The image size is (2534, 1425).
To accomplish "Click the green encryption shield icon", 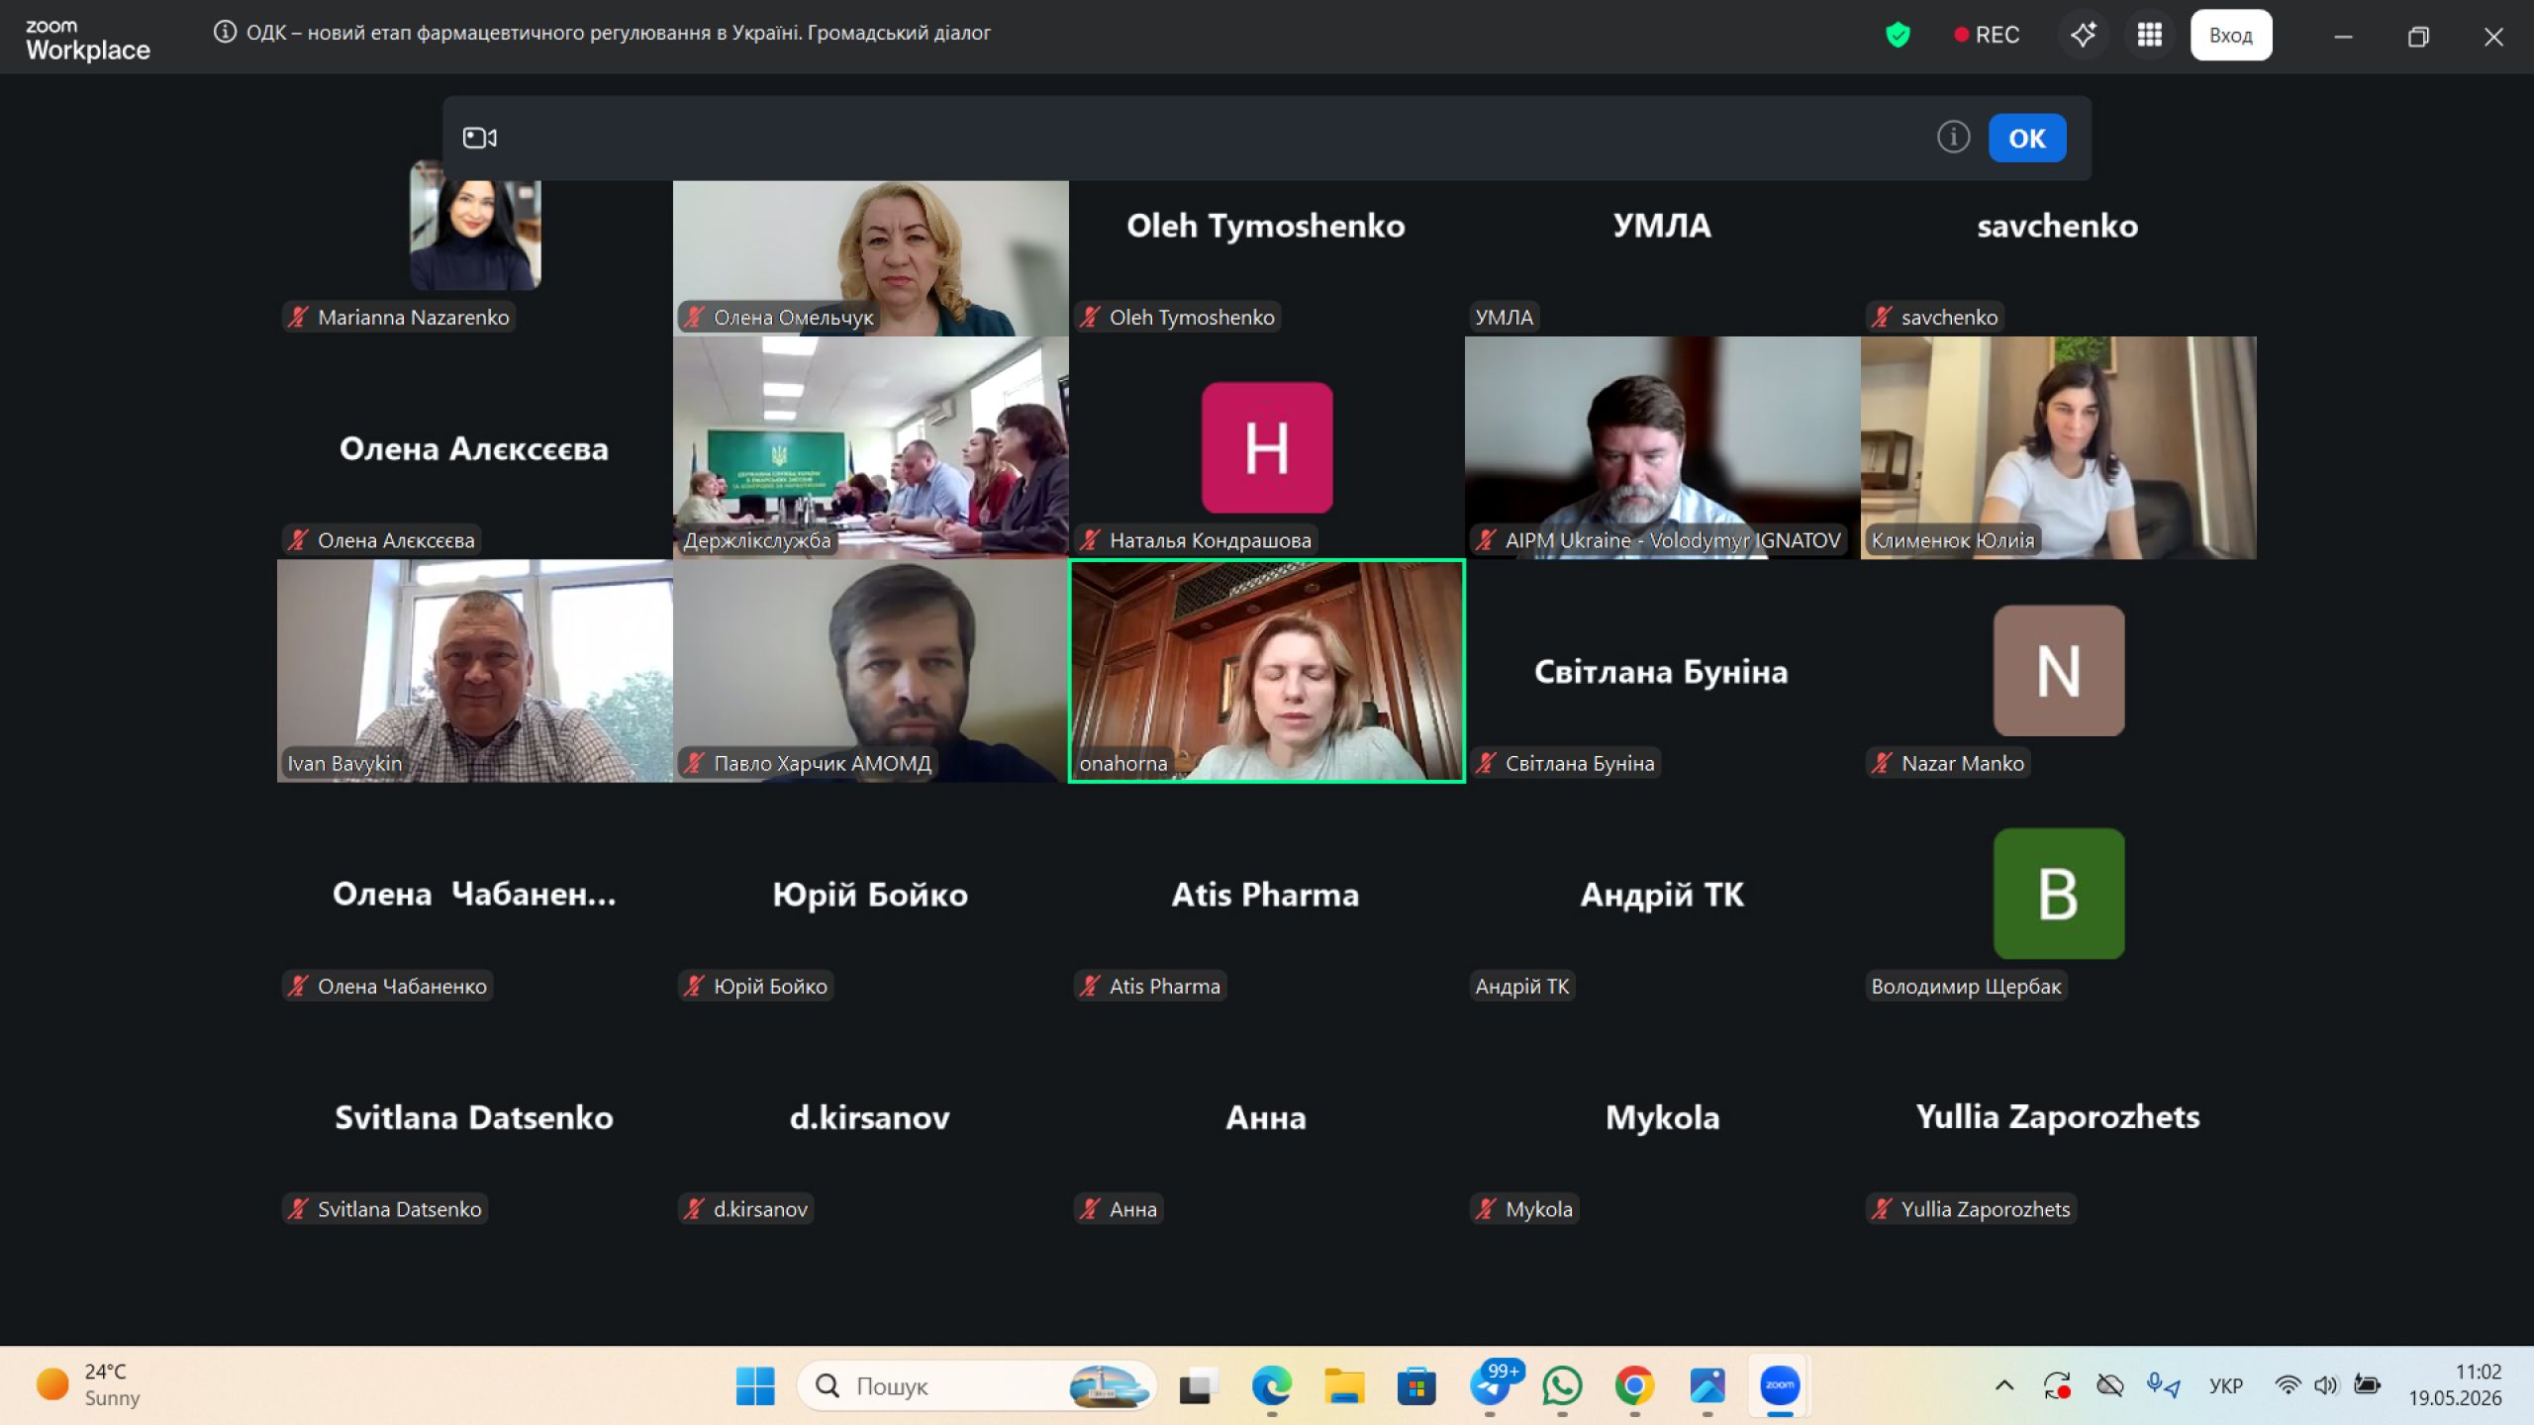I will tap(1897, 35).
